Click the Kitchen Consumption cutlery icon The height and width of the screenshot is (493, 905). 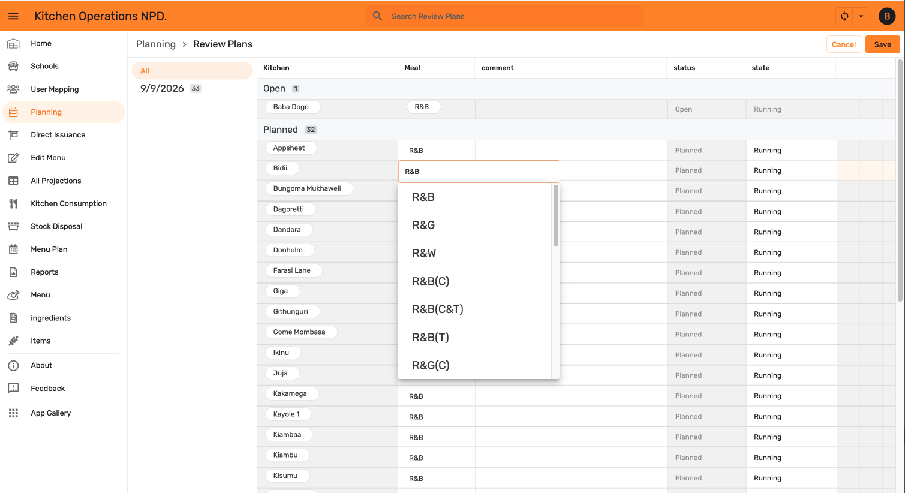13,203
